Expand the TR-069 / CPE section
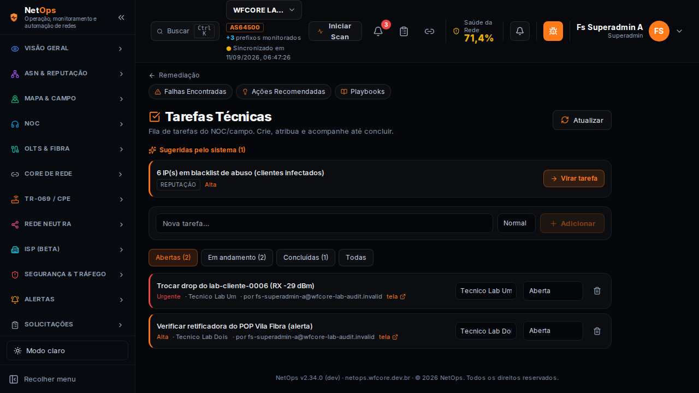Screen dimensions: 699x393 [121, 199]
